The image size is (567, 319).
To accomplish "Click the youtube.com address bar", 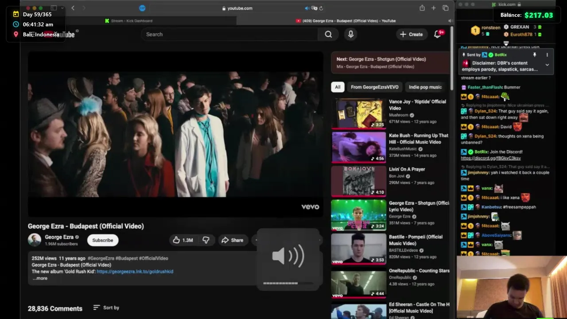I will 237,8.
